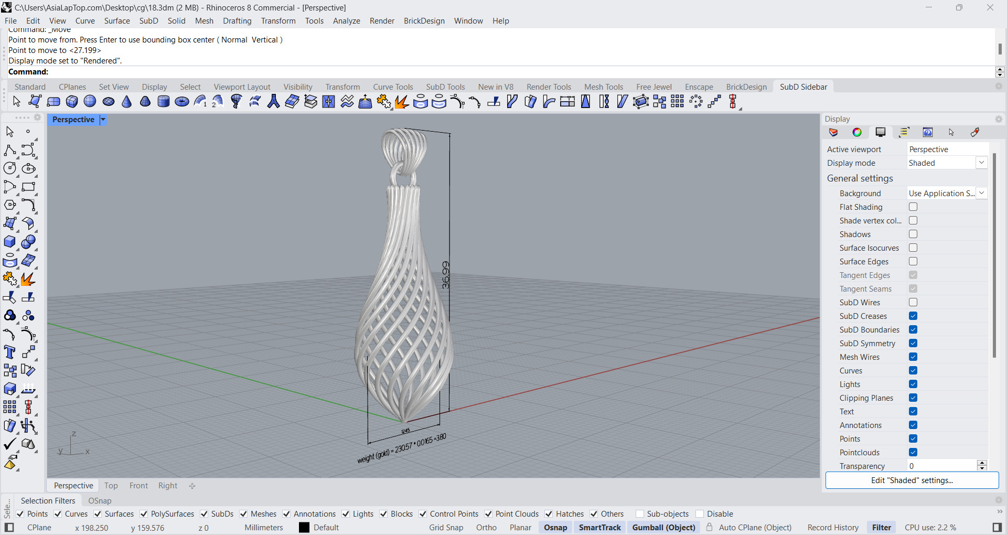Click the Boolean union tool in left sidebar
The image size is (1007, 535).
pyautogui.click(x=28, y=242)
